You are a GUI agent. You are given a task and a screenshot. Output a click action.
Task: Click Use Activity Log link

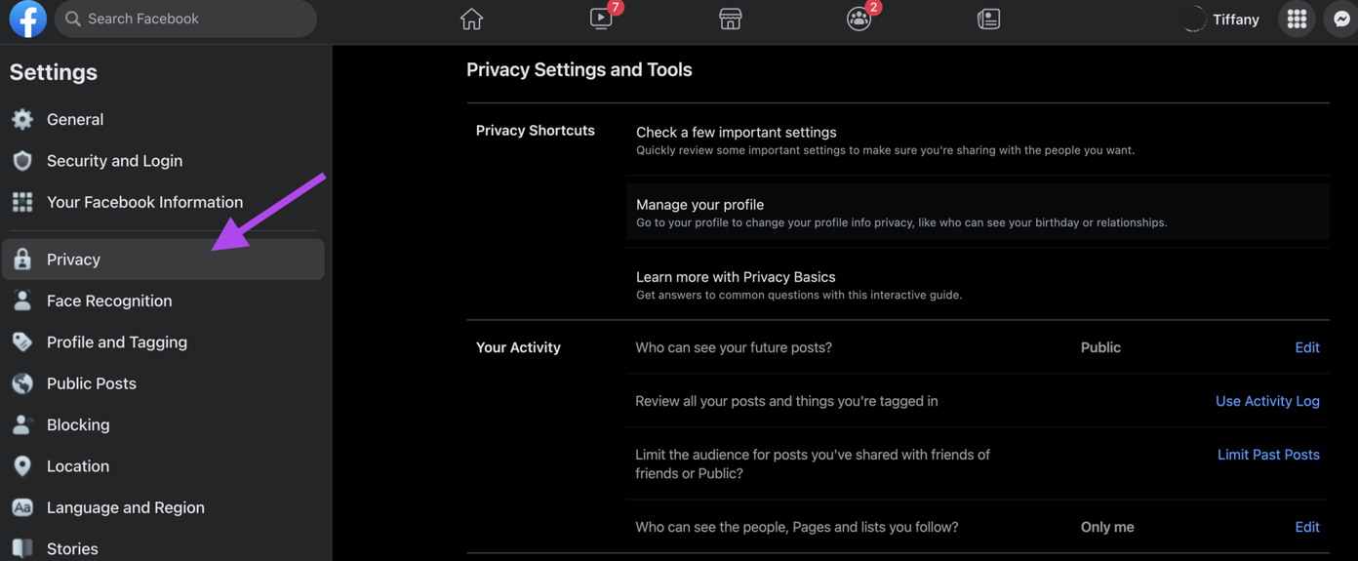pyautogui.click(x=1267, y=401)
